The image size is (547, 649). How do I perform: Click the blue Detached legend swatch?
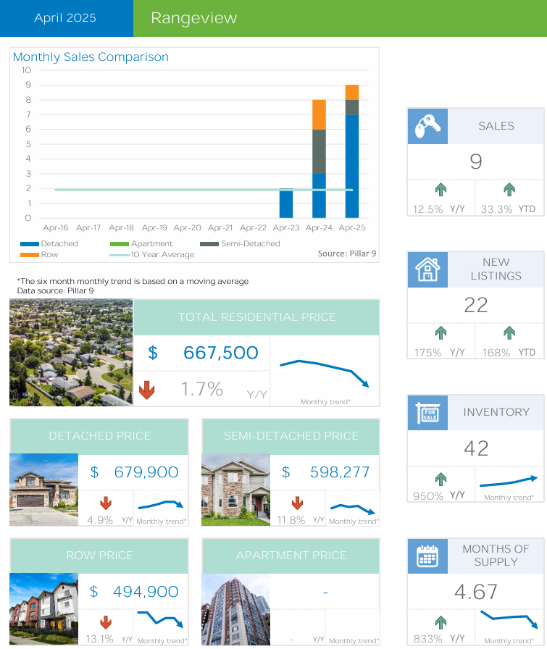[x=29, y=244]
